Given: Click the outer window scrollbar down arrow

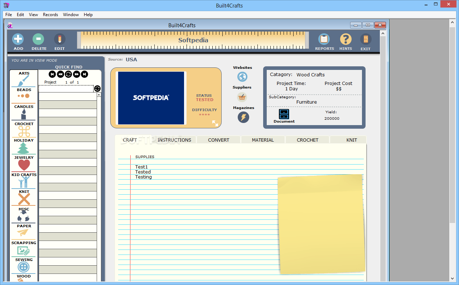Looking at the screenshot, I should 453,278.
